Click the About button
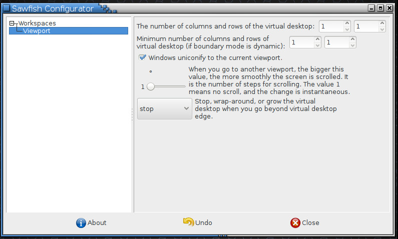 (x=91, y=223)
